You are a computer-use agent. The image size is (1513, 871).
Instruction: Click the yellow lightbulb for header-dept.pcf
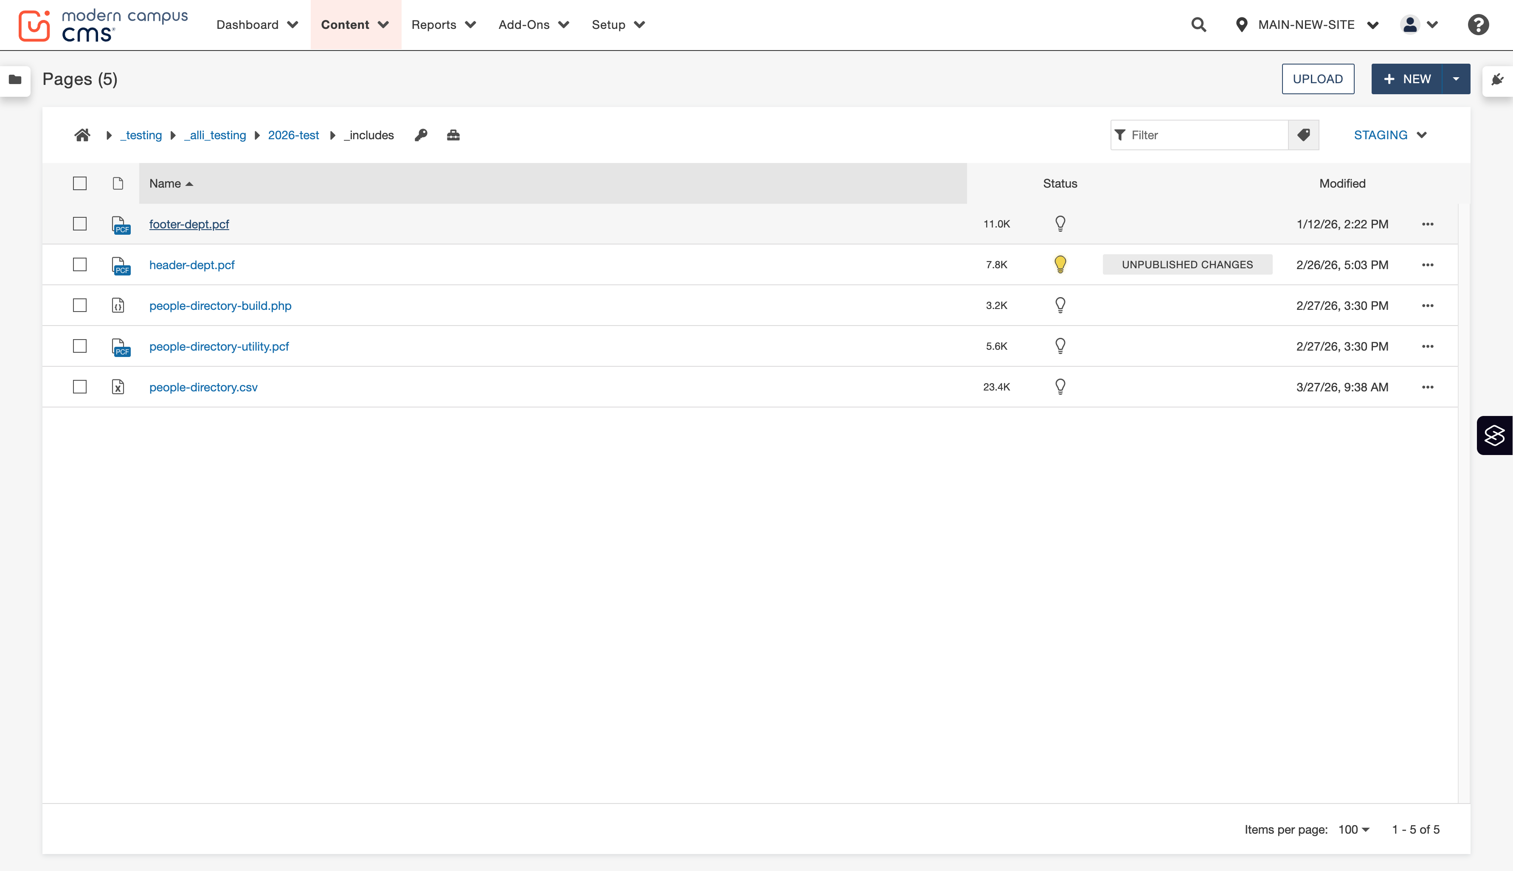[x=1060, y=264]
